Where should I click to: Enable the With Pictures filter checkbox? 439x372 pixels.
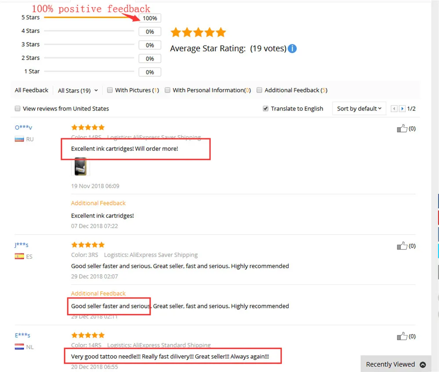[x=110, y=90]
